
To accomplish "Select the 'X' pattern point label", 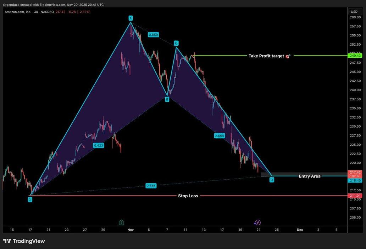I will point(30,199).
